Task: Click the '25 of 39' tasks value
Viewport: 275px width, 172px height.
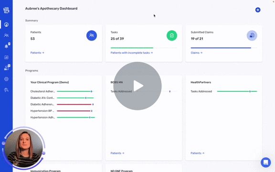Action: click(117, 39)
